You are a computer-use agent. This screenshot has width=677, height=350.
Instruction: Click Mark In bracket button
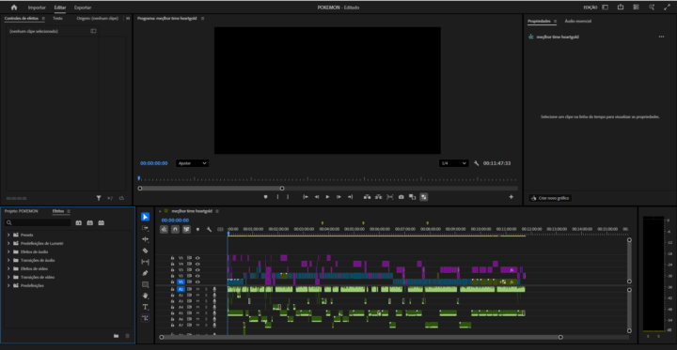click(x=277, y=197)
